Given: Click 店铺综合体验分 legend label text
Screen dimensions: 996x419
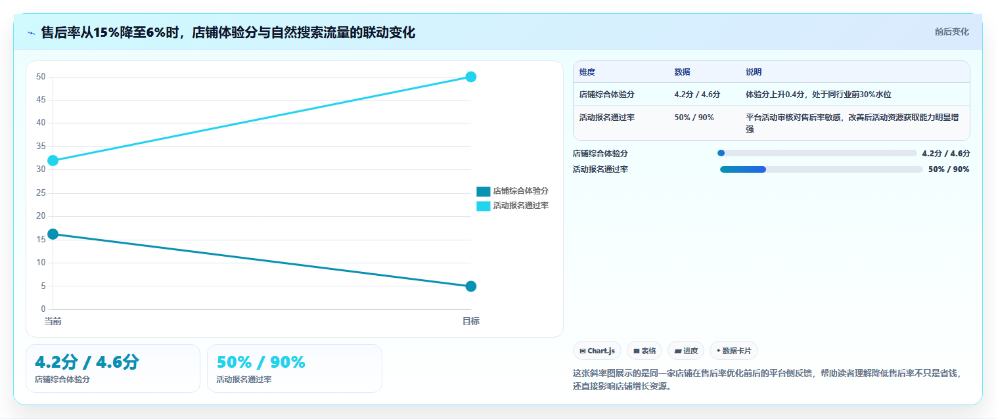Looking at the screenshot, I should 520,191.
